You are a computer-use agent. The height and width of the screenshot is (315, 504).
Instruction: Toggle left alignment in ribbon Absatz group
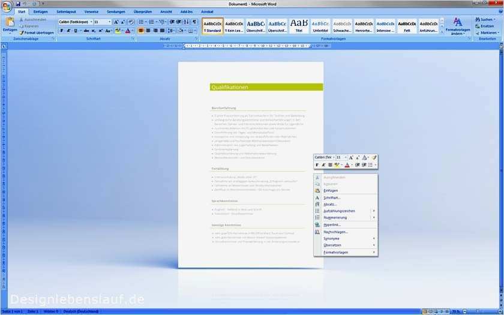[x=141, y=31]
